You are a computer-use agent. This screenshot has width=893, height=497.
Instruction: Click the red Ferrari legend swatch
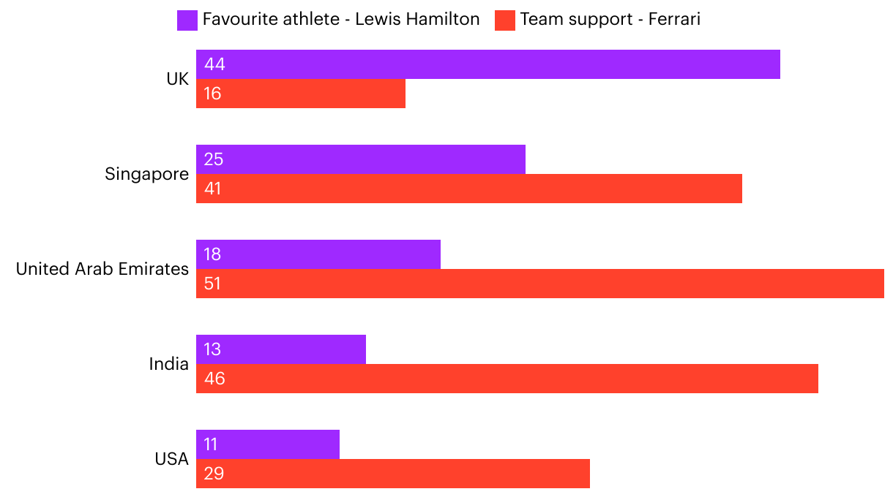click(505, 20)
